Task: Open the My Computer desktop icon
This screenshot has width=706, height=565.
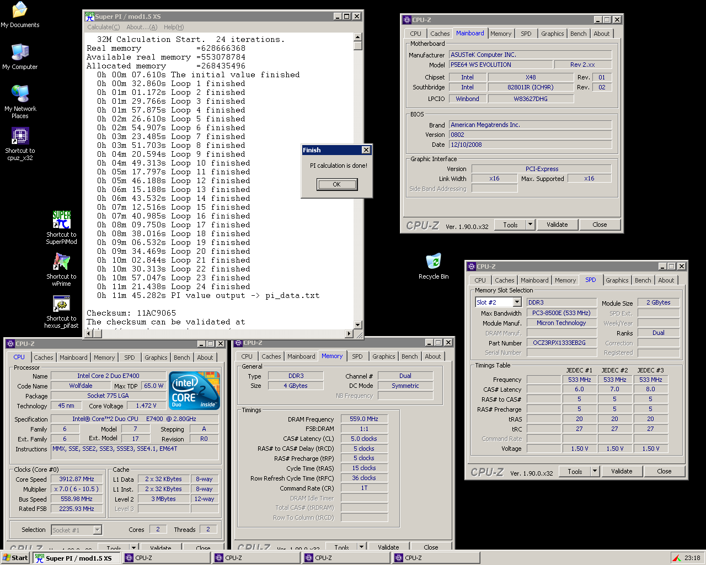Action: pyautogui.click(x=20, y=56)
